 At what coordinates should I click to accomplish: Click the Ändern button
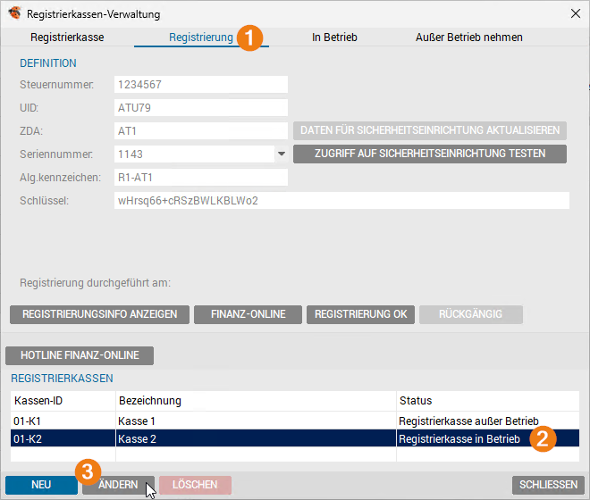tap(118, 485)
